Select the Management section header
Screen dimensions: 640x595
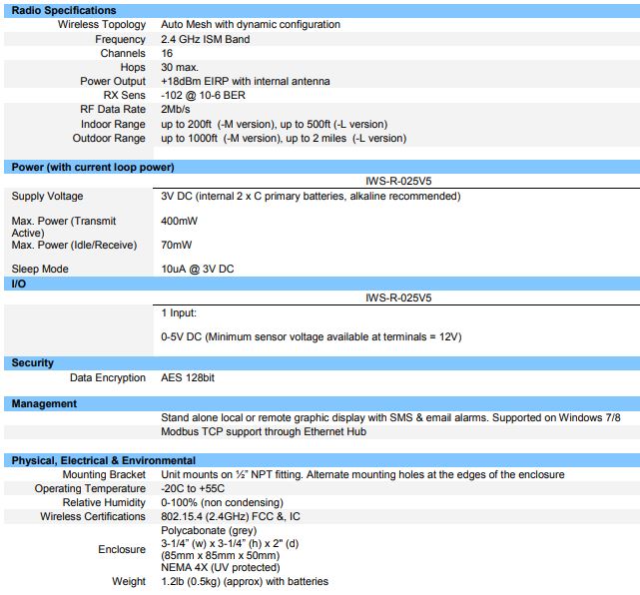(x=44, y=404)
